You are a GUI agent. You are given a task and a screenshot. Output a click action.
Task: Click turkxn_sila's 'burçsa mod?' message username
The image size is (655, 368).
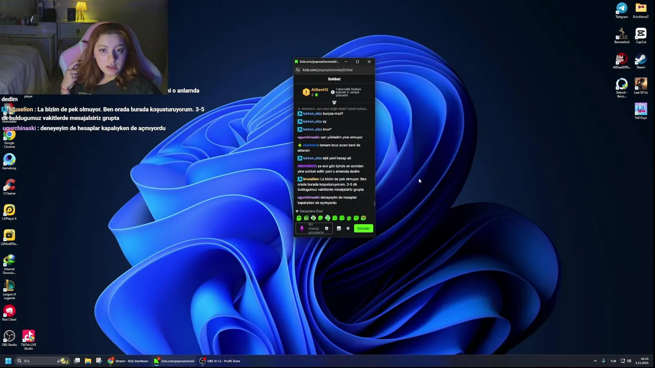(x=312, y=113)
